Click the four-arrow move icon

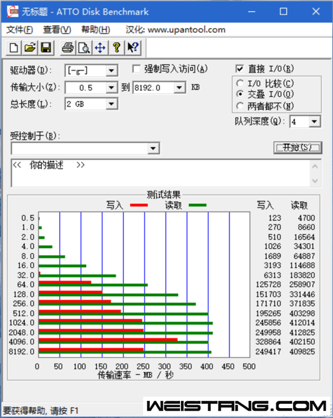coord(100,48)
